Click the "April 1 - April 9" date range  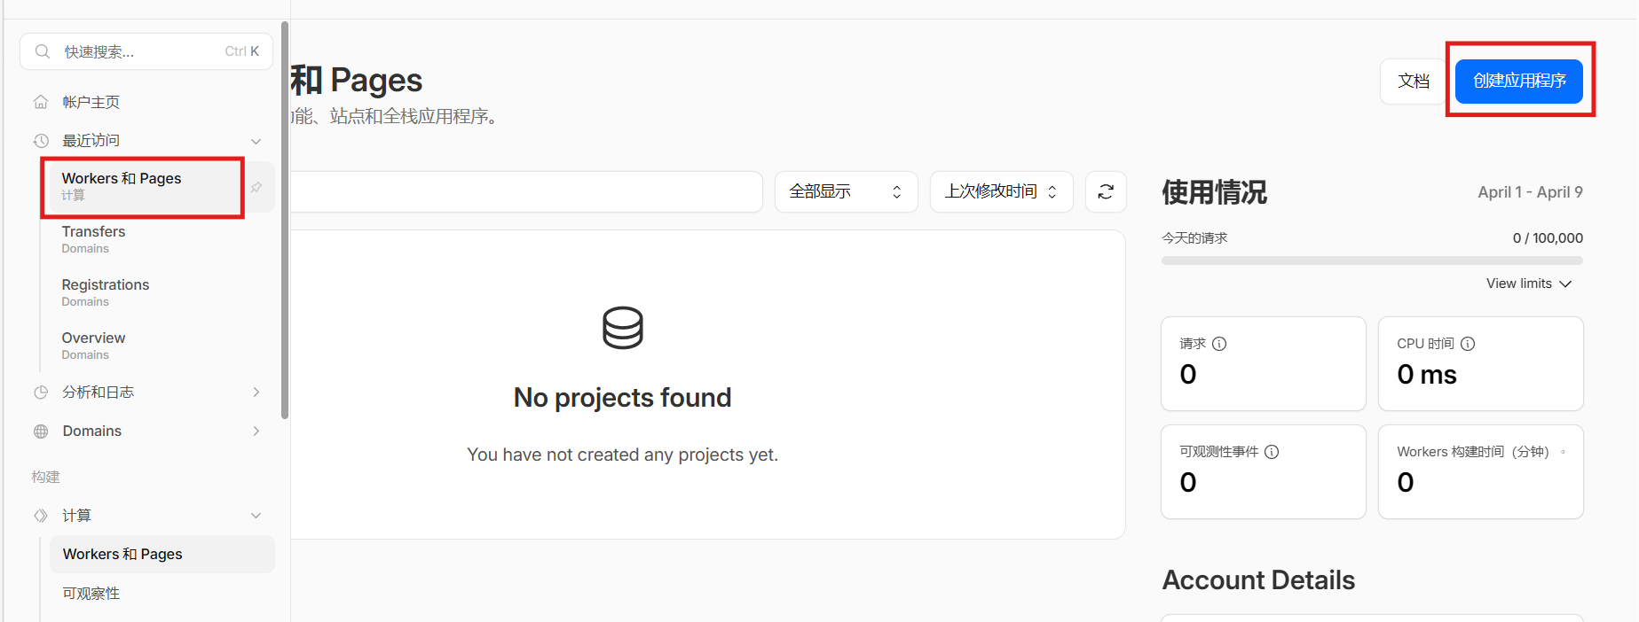(x=1530, y=192)
